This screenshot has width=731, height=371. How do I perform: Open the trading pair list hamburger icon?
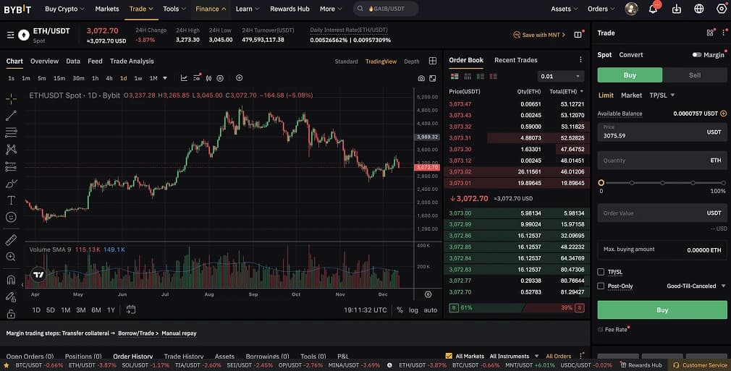10,35
